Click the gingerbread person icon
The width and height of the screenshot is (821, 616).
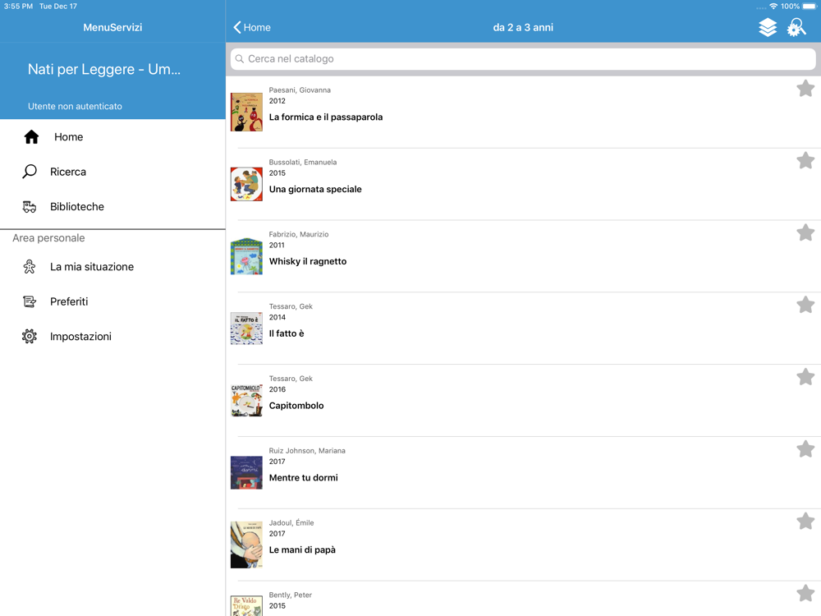click(x=30, y=267)
